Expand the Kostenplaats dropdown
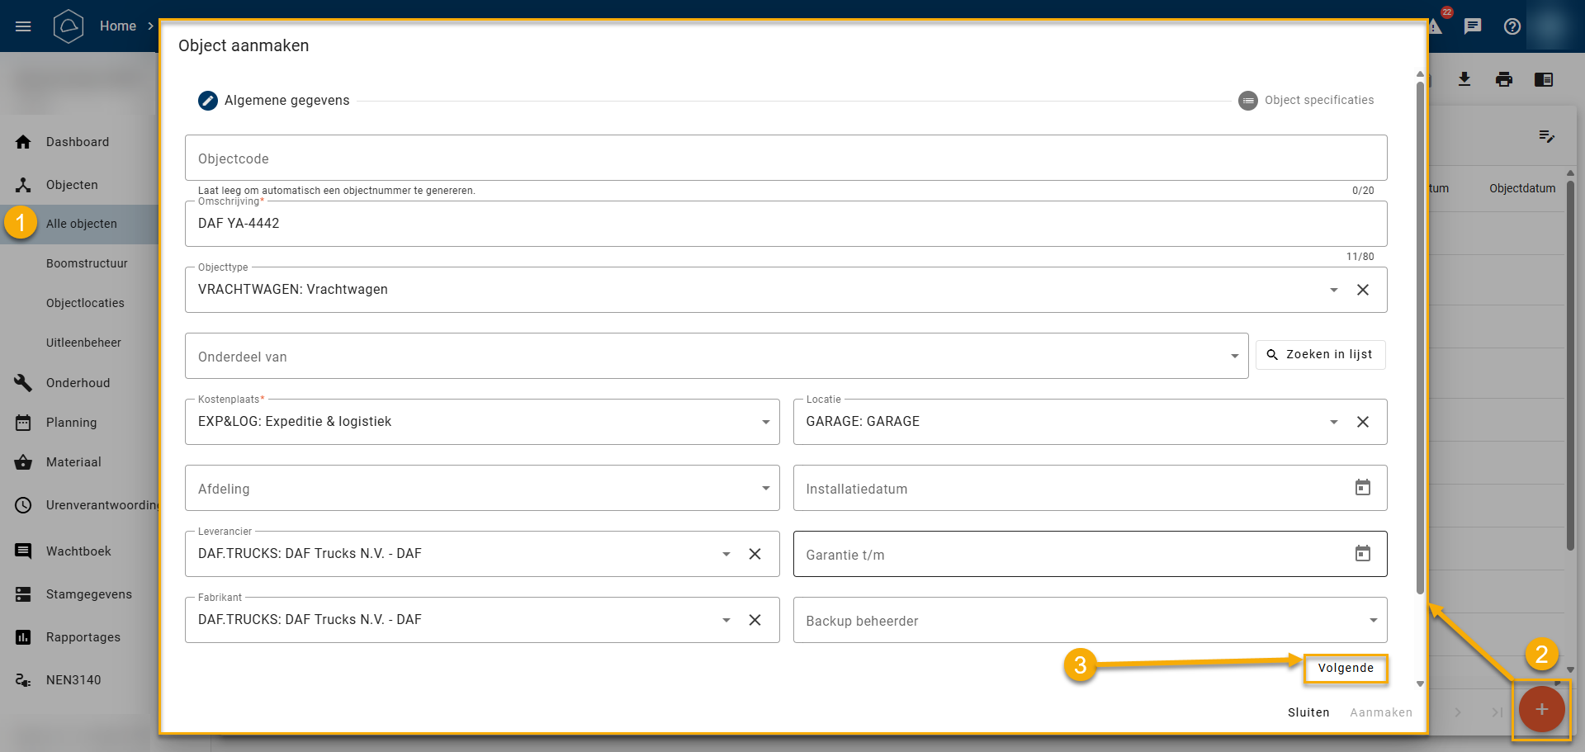Screen dimensions: 1585x752 (765, 422)
